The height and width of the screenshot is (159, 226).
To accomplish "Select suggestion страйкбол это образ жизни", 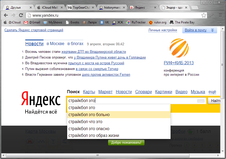I will [x=119, y=136].
